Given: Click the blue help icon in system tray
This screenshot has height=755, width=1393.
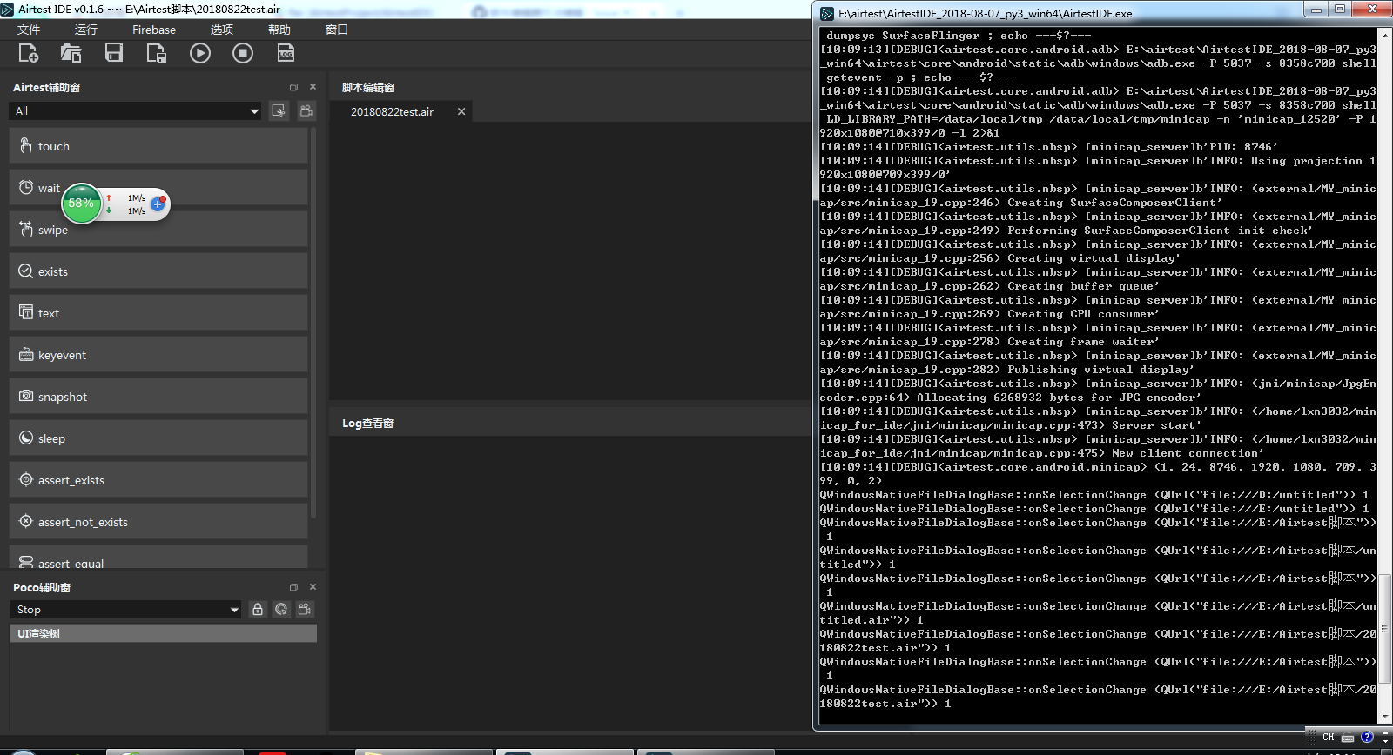Looking at the screenshot, I should pyautogui.click(x=1367, y=738).
